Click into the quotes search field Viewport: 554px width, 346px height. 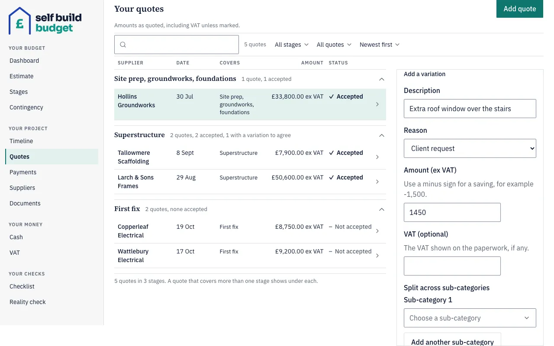tap(177, 45)
